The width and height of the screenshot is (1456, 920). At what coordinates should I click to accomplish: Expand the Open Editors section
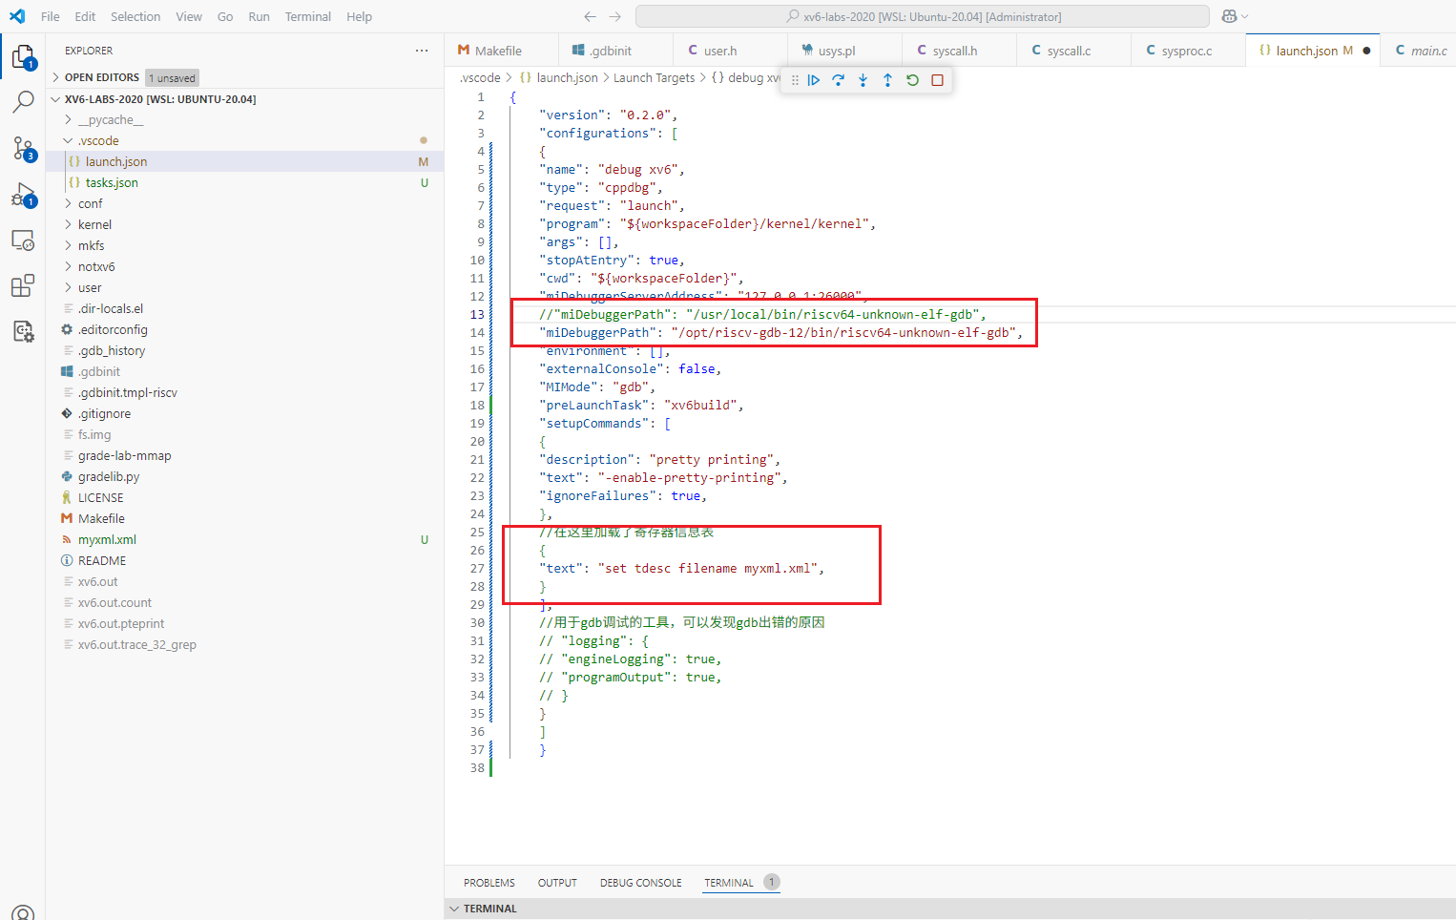coord(101,77)
